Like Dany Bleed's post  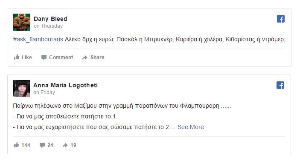pyautogui.click(x=23, y=57)
